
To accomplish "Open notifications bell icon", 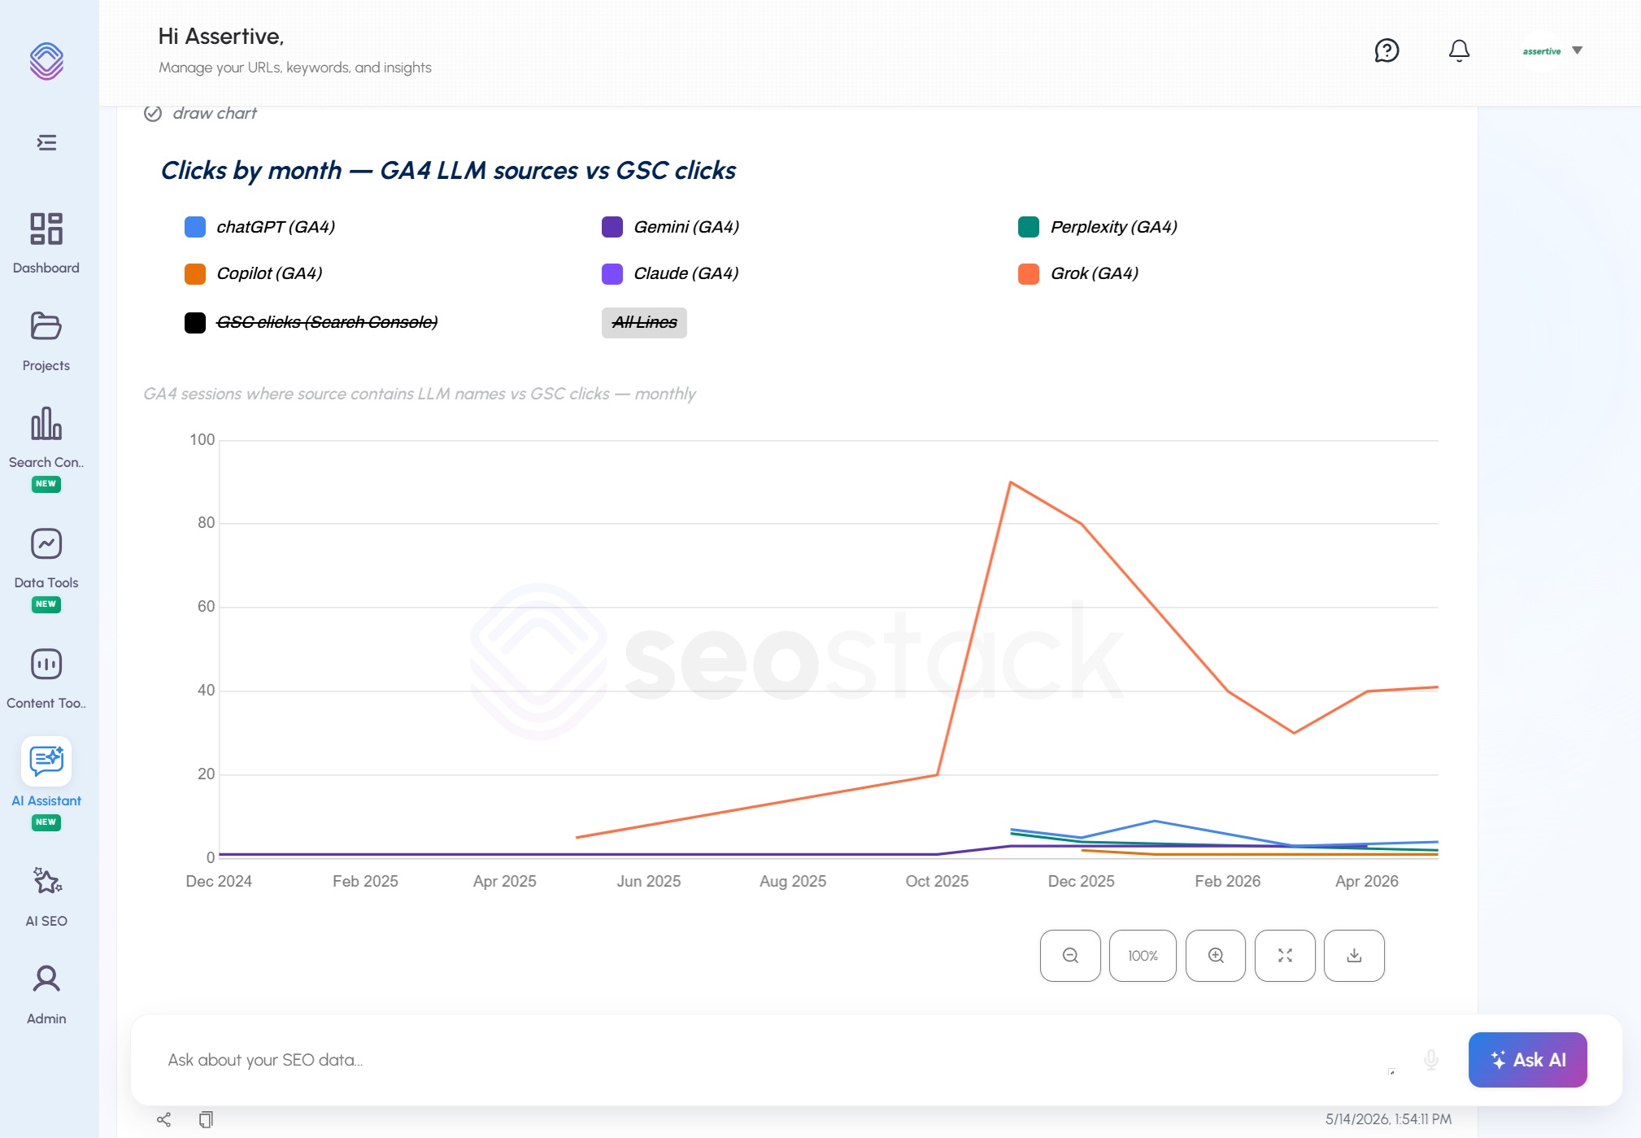I will pyautogui.click(x=1460, y=50).
